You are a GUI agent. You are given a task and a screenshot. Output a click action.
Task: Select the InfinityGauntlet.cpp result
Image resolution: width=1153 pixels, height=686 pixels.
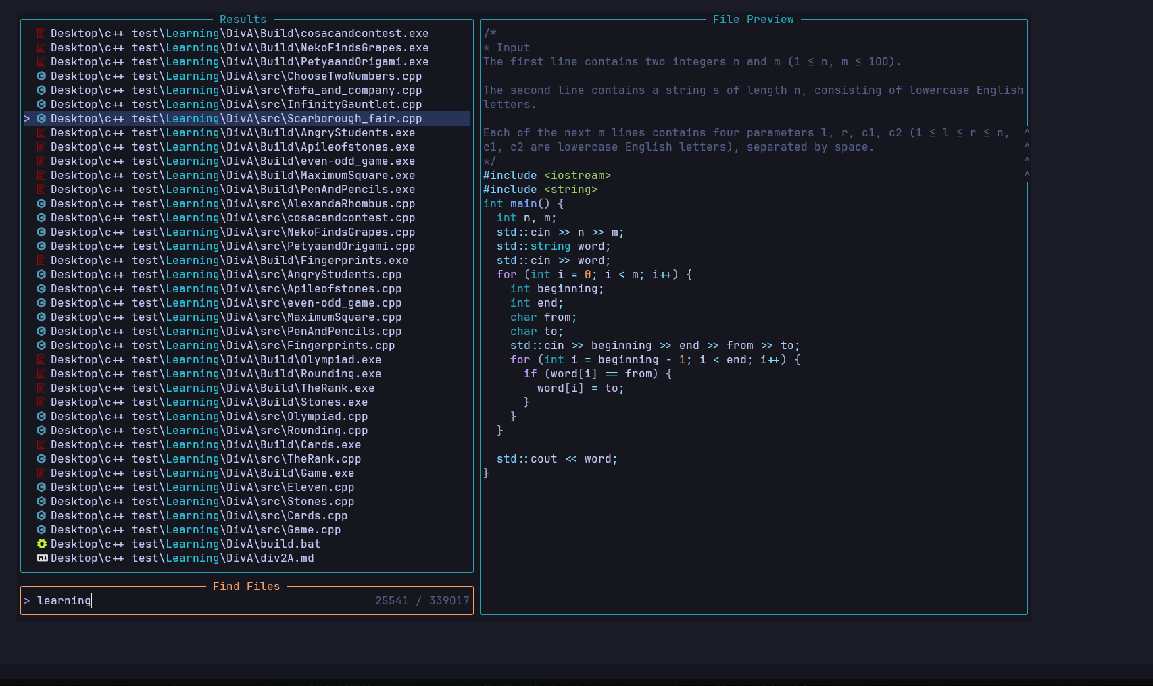[236, 105]
